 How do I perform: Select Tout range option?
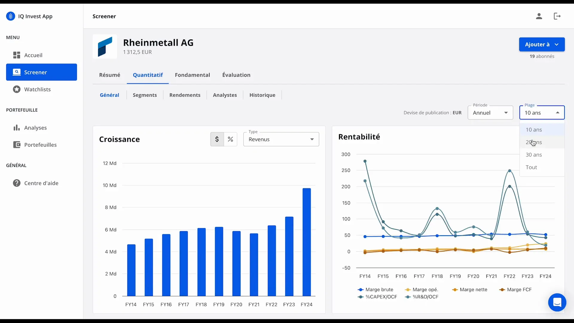[542, 167]
